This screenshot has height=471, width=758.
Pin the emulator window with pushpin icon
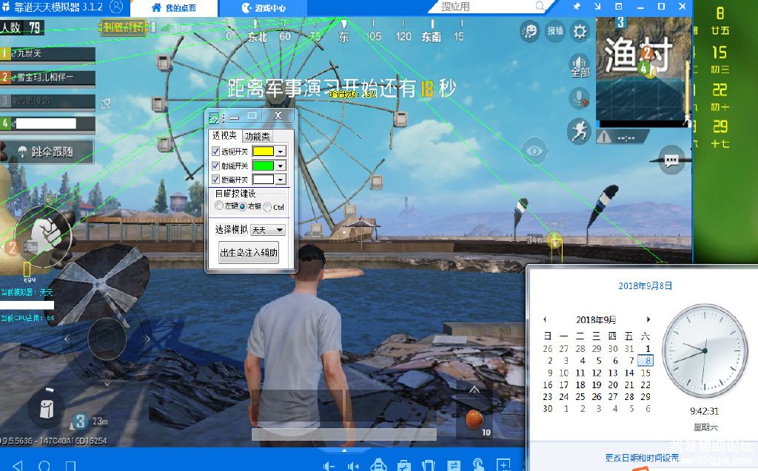[577, 7]
